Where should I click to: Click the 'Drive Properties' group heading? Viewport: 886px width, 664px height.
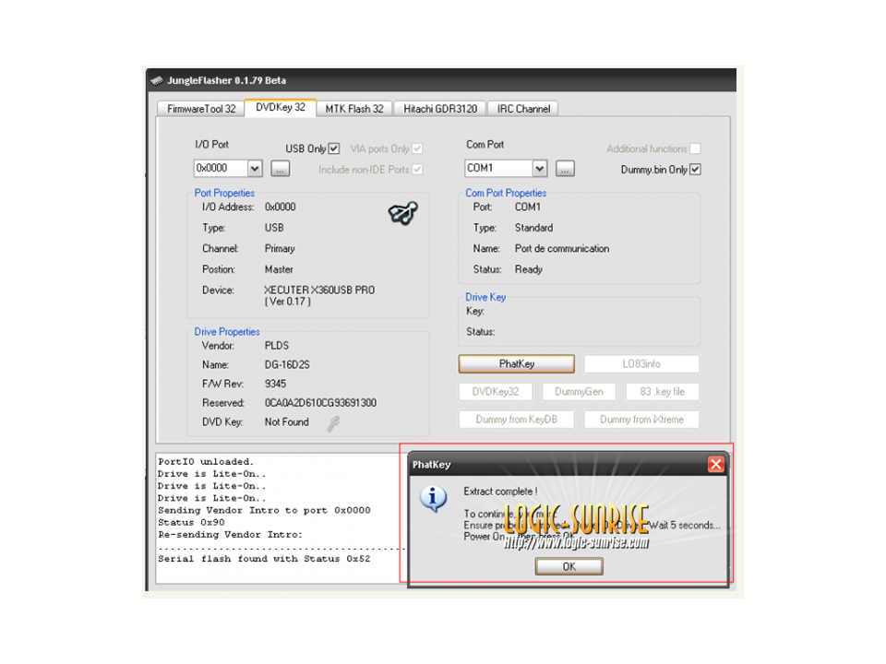point(227,332)
